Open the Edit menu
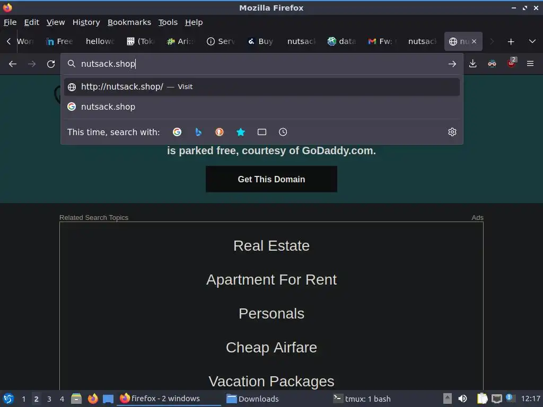This screenshot has width=543, height=407. pos(31,22)
